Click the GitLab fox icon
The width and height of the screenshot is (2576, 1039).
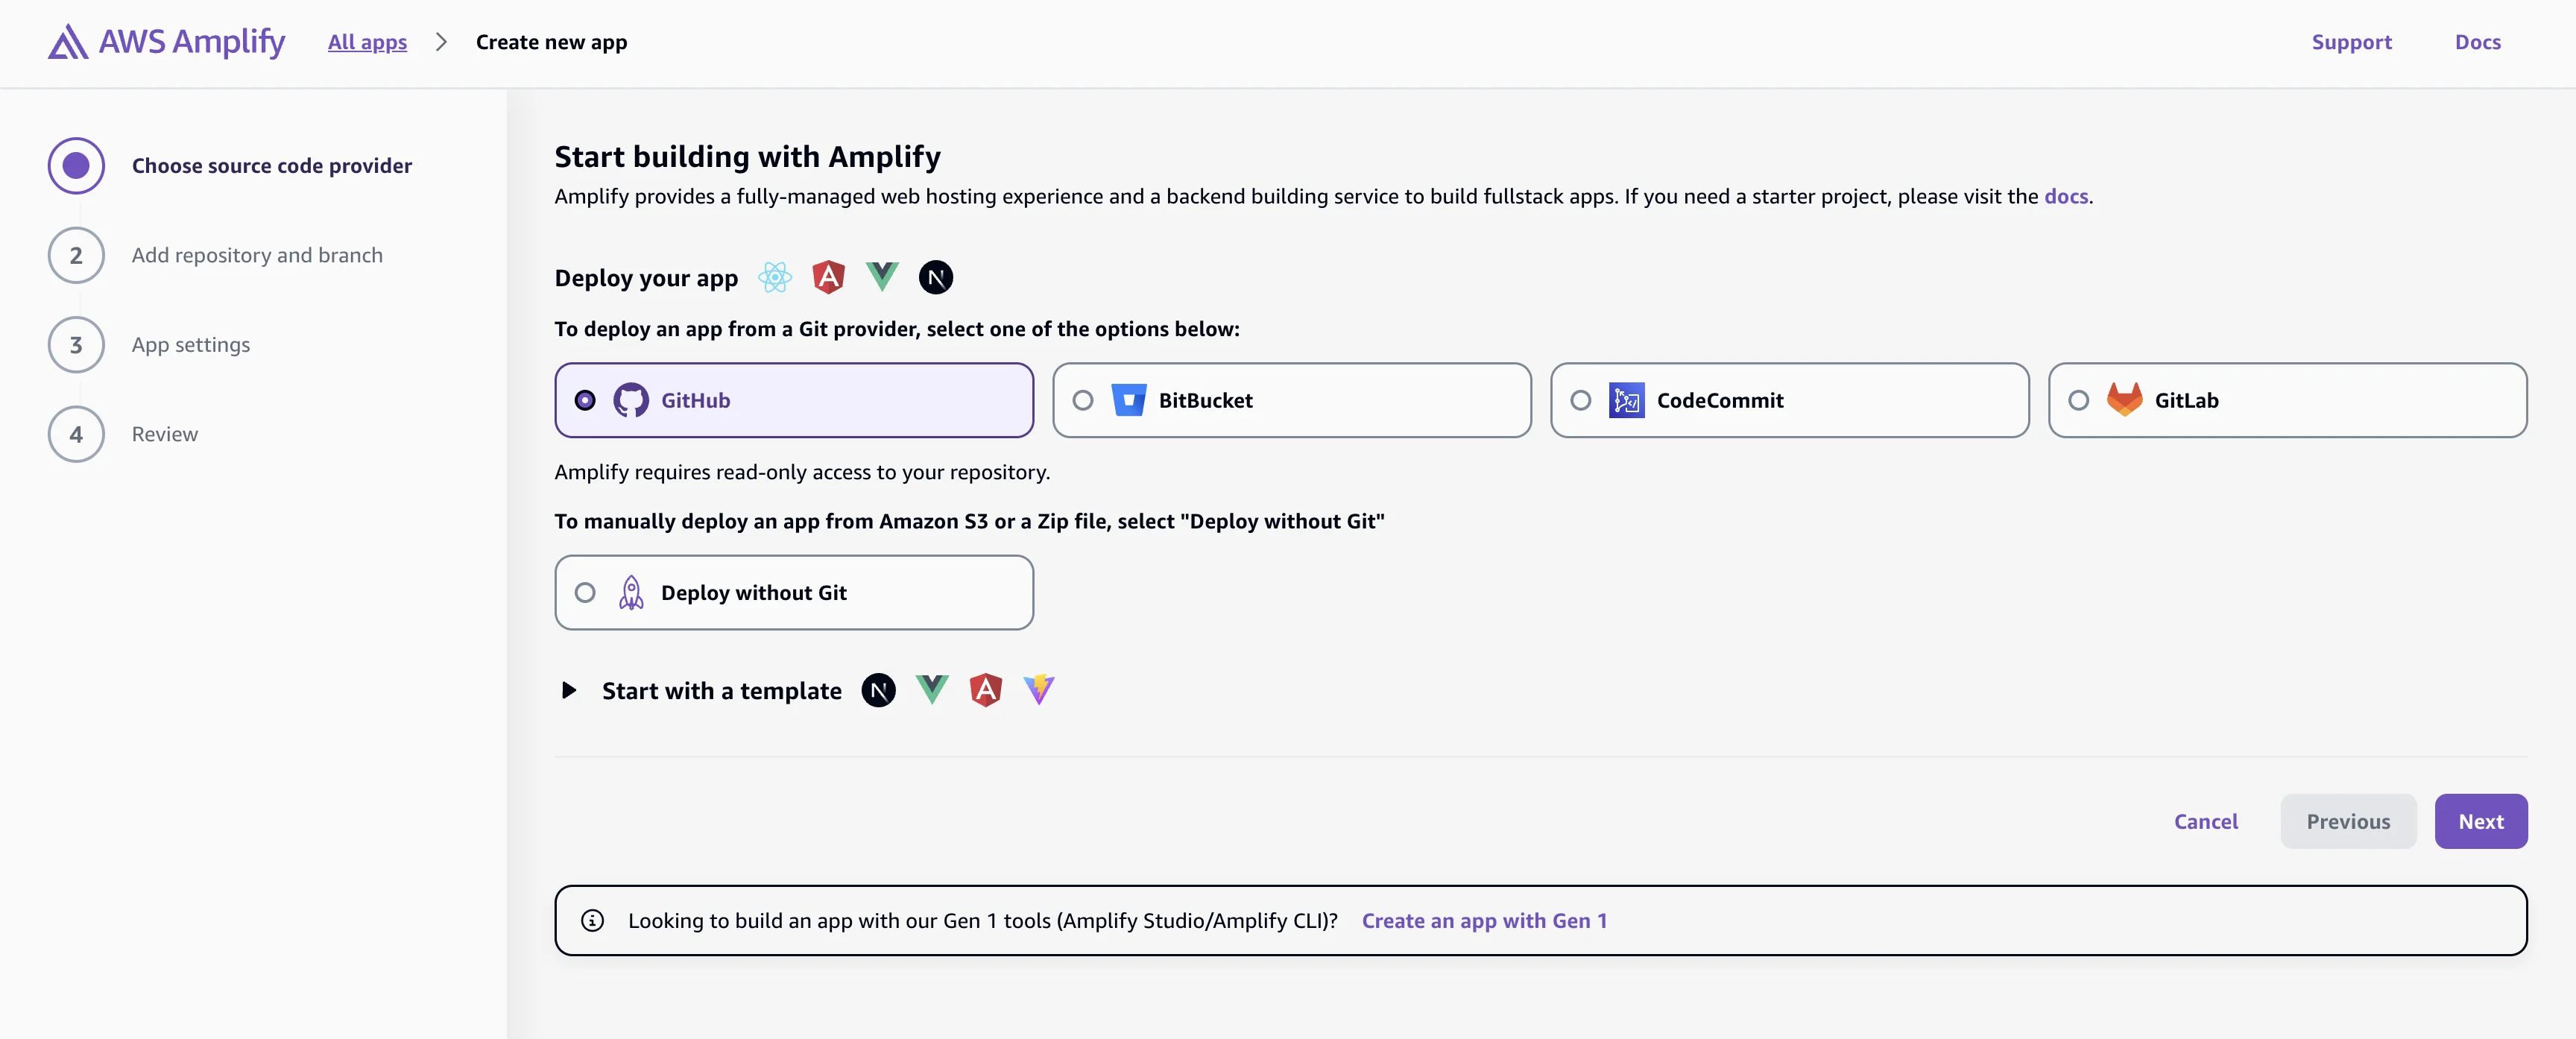click(2124, 400)
